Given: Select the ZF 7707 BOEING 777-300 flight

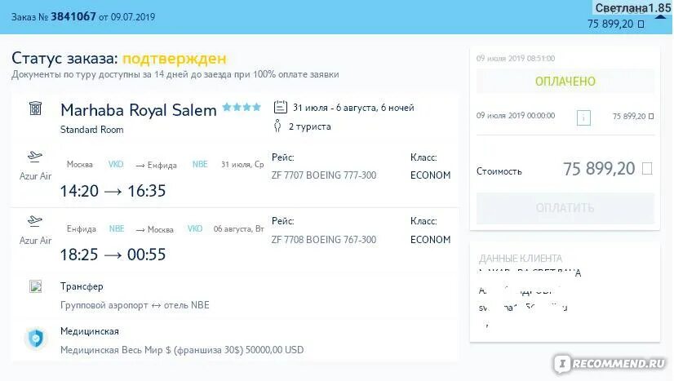Looking at the screenshot, I should 324,175.
